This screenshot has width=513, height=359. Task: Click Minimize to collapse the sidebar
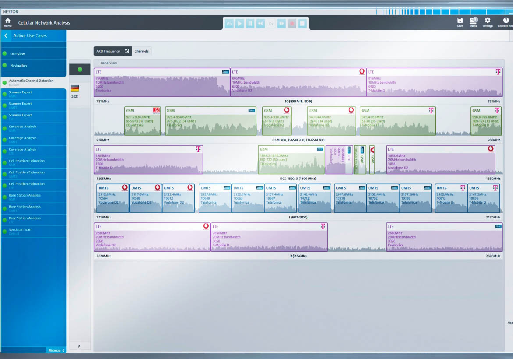pos(57,350)
